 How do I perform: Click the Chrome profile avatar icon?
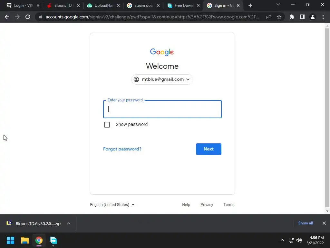pos(313,17)
